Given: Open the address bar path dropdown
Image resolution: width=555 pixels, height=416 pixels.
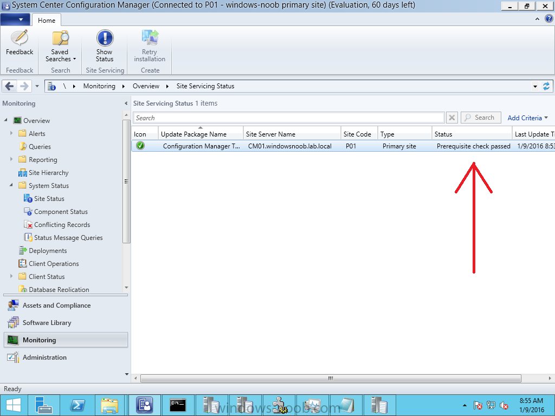Looking at the screenshot, I should (x=535, y=86).
